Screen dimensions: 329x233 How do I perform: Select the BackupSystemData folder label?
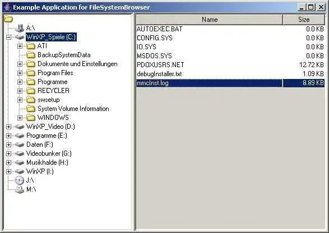tap(64, 55)
